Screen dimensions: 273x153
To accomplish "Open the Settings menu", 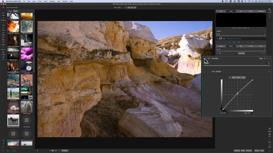I will [52, 1].
